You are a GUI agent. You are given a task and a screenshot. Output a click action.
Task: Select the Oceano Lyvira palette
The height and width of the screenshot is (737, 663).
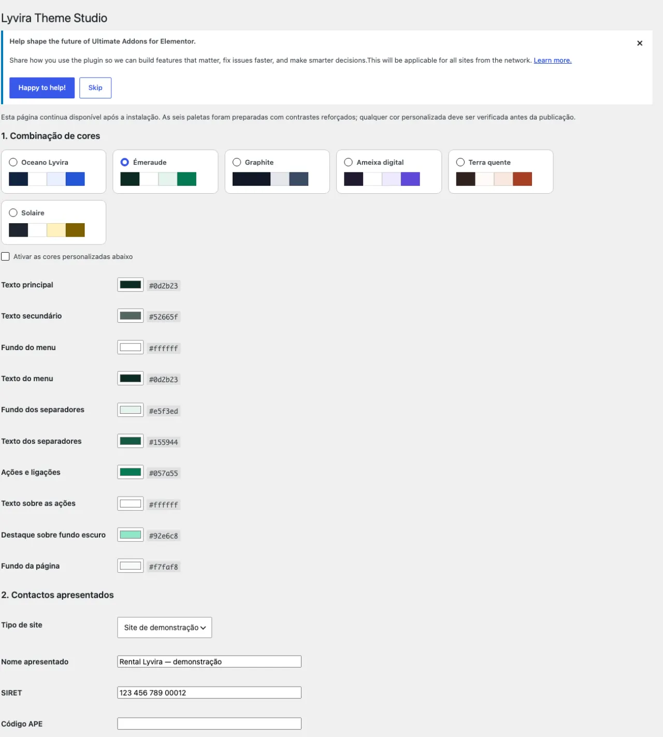point(13,162)
